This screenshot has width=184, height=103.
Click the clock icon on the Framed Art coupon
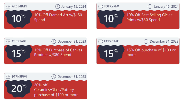pos(58,6)
